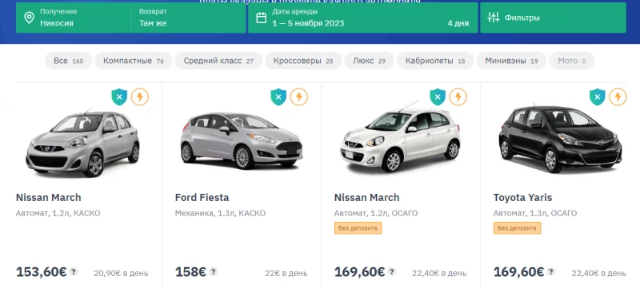Click the black Toyota Yaris car photo
640x288 pixels.
click(560, 138)
